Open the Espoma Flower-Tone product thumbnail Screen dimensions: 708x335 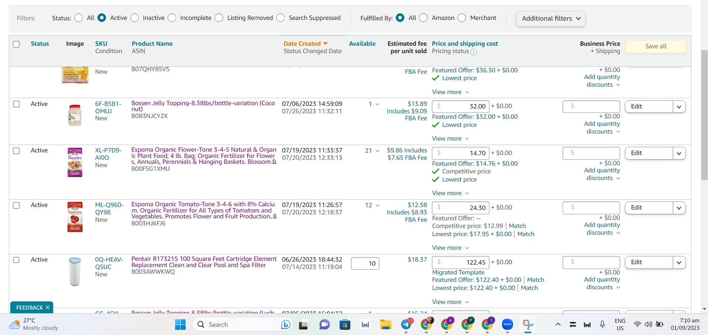tap(75, 162)
